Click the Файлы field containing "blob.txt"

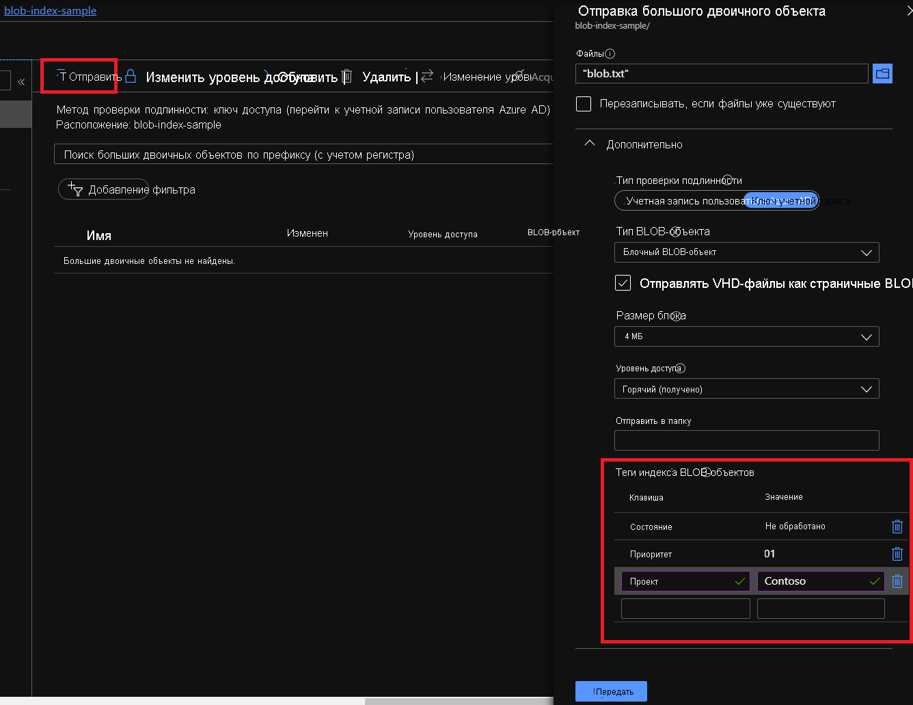point(722,73)
